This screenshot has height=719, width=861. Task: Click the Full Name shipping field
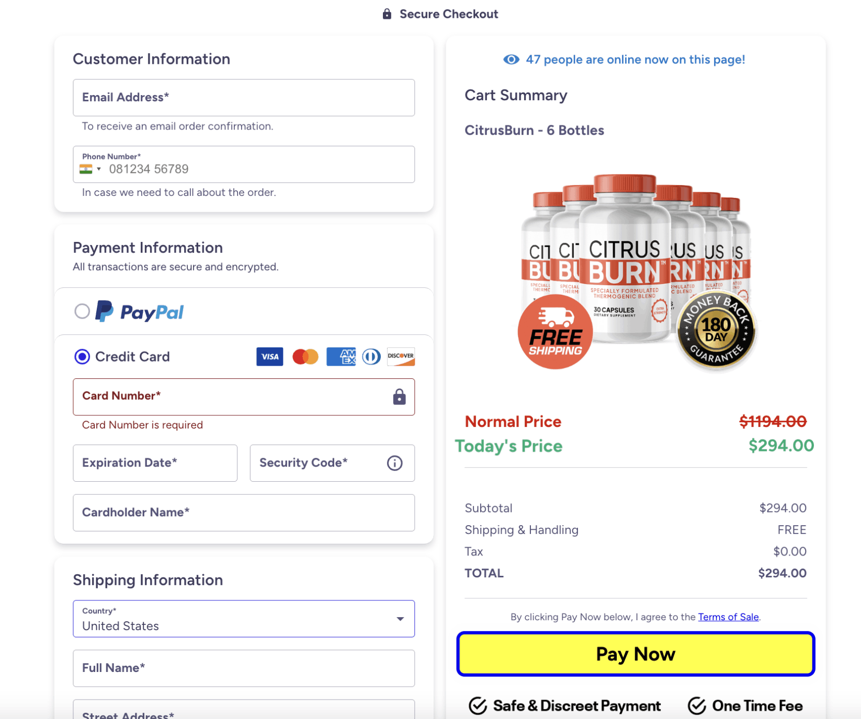(244, 668)
